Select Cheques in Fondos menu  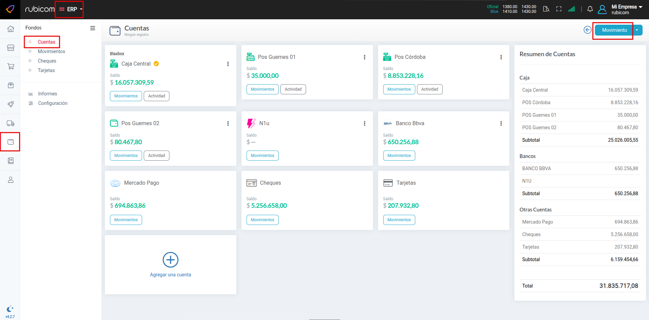(47, 61)
